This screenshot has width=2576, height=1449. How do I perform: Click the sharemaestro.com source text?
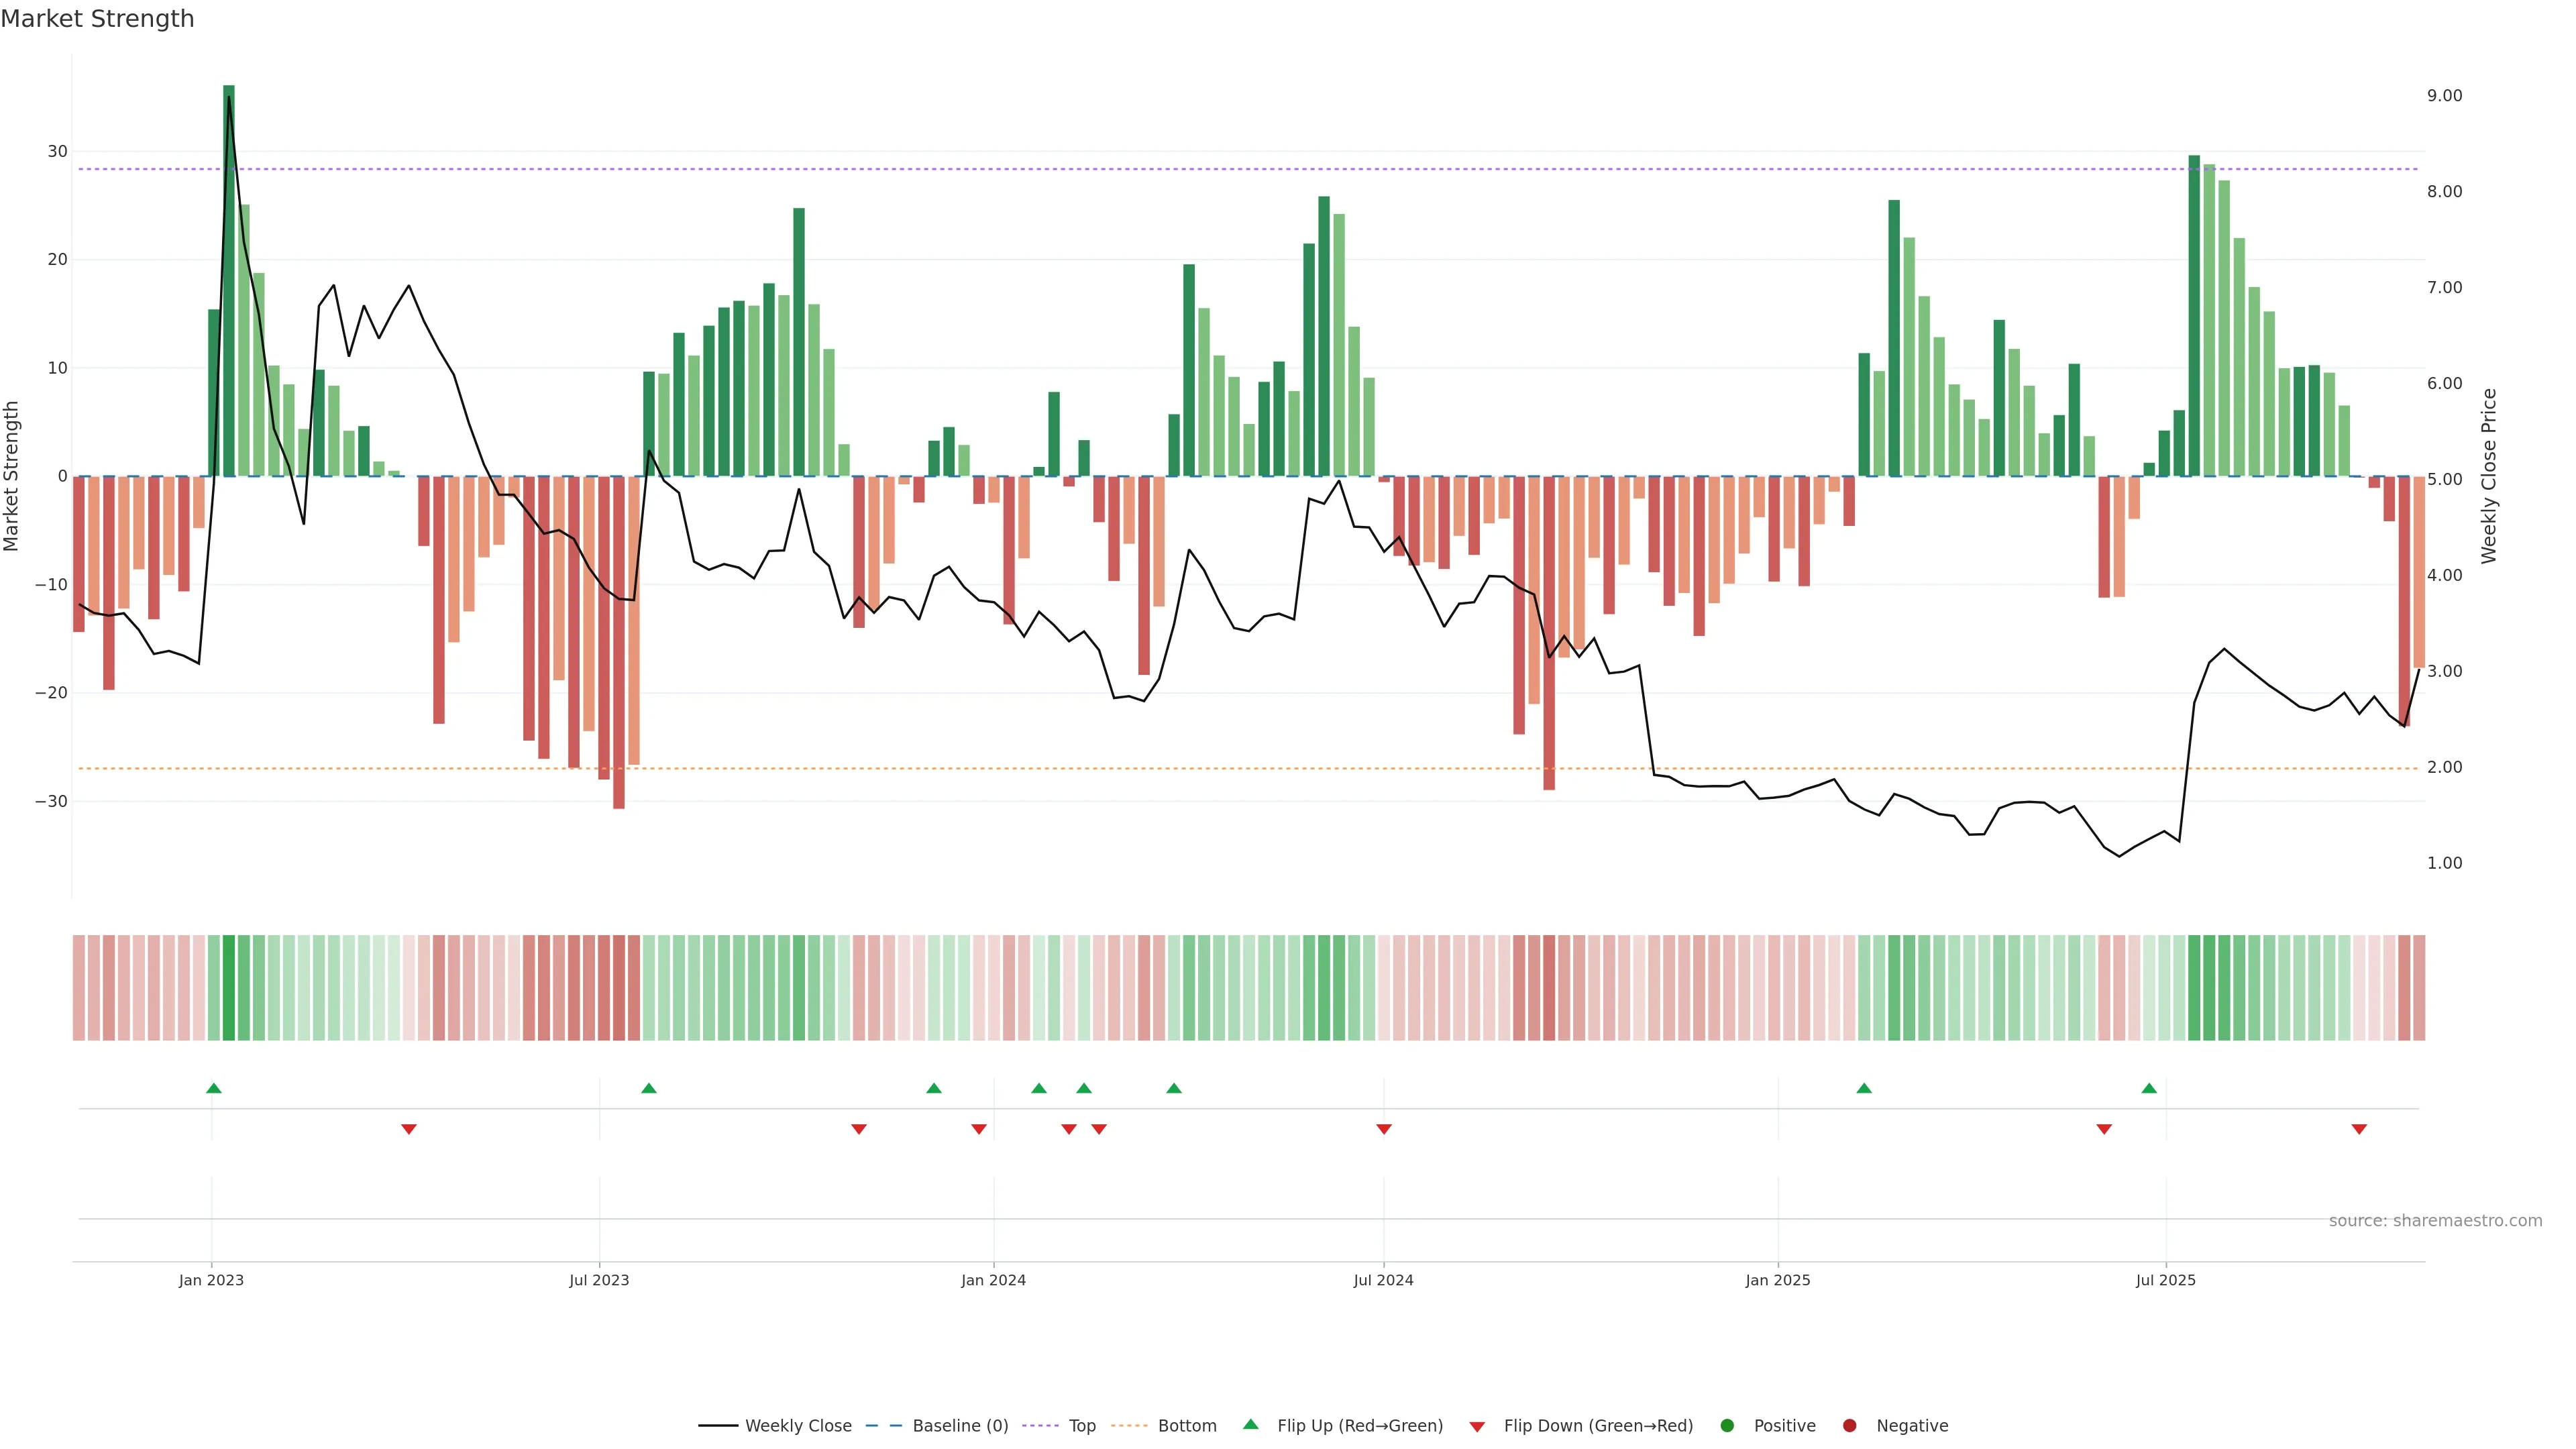pos(2435,1221)
